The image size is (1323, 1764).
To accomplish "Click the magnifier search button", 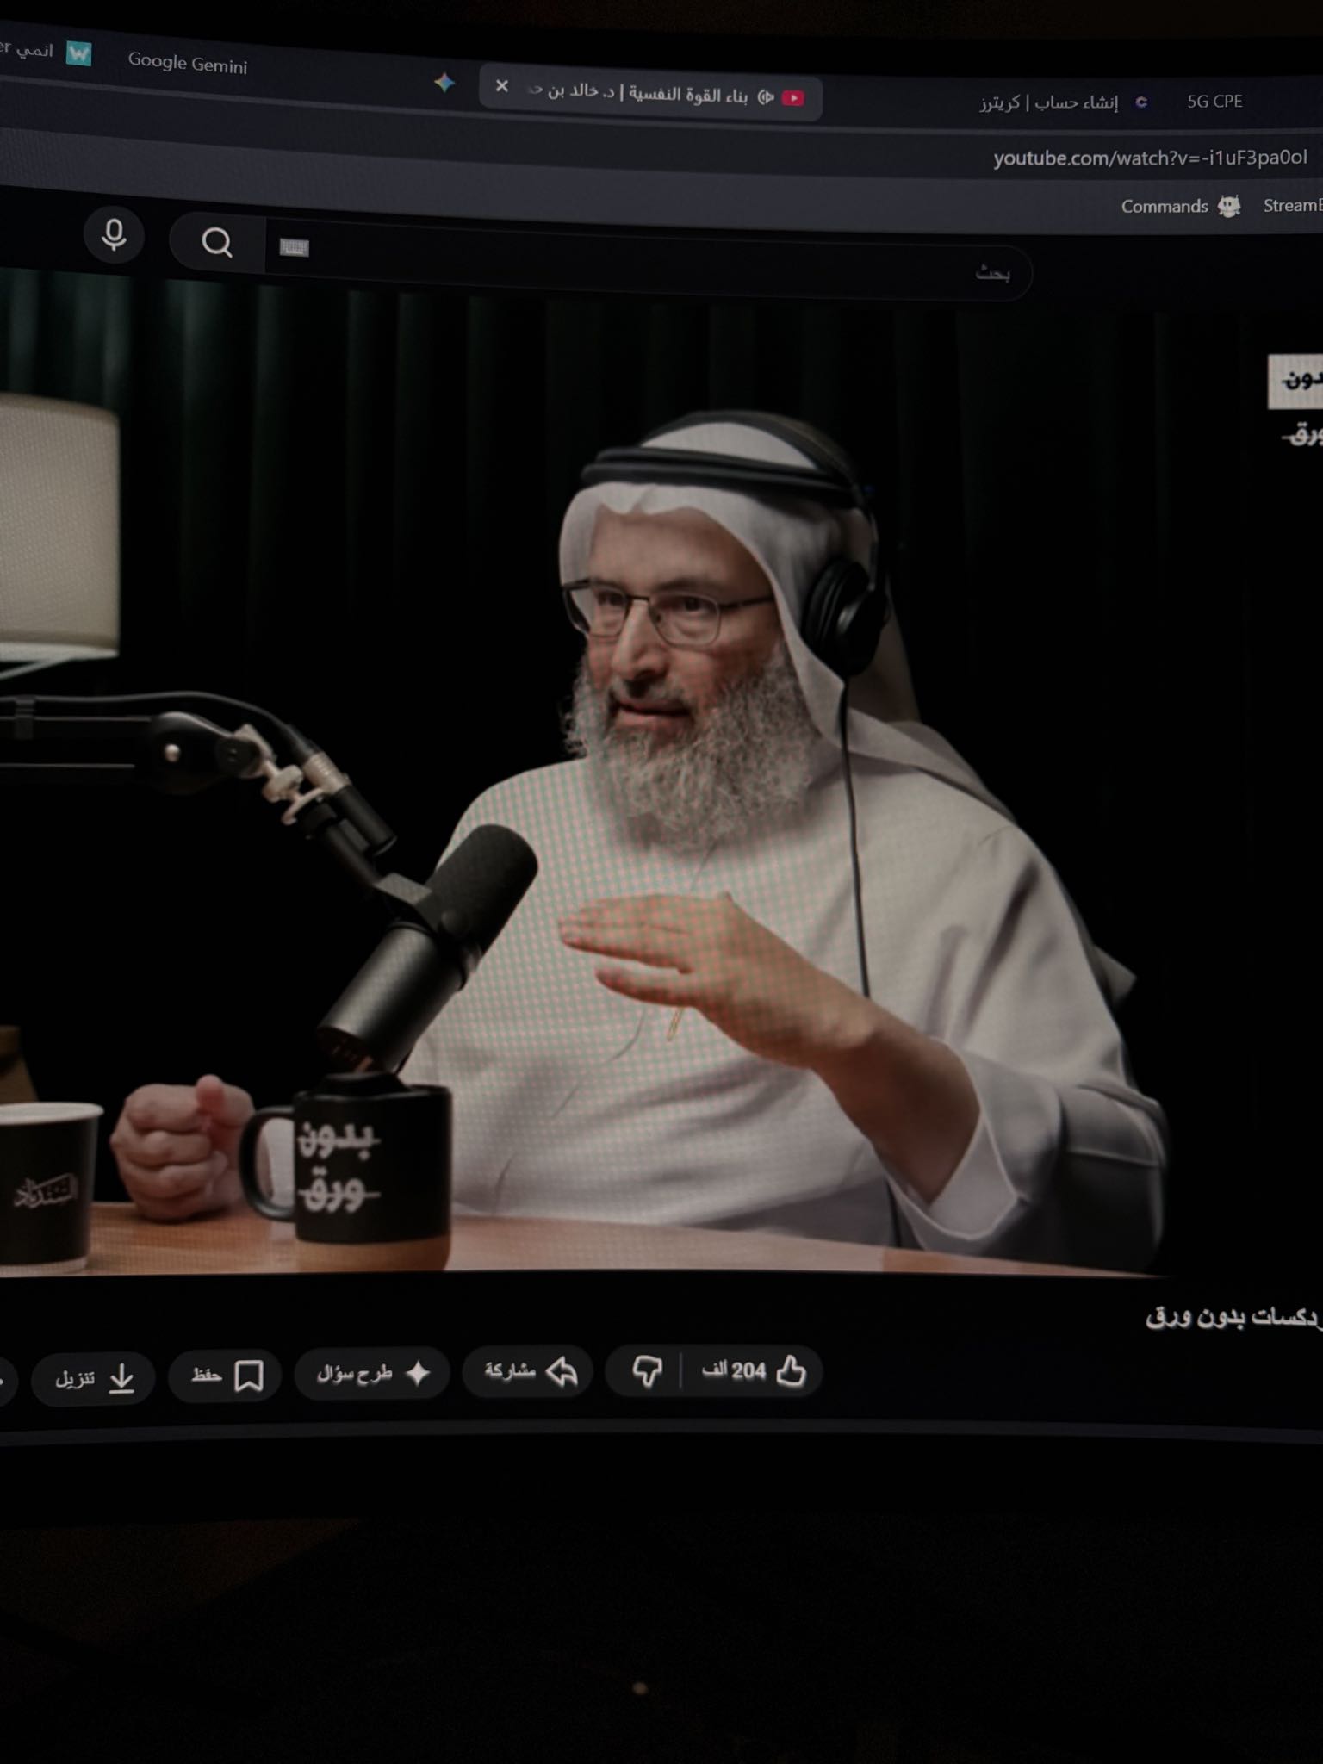I will [216, 243].
